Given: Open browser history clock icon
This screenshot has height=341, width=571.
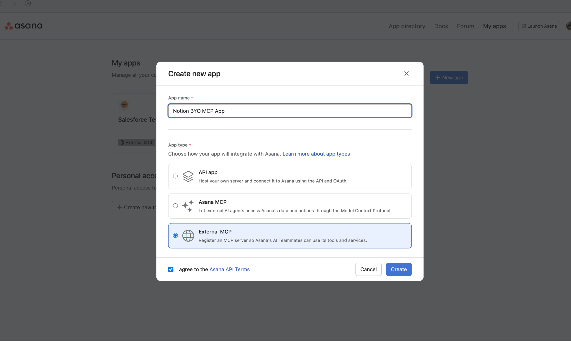Looking at the screenshot, I should click(x=28, y=3).
